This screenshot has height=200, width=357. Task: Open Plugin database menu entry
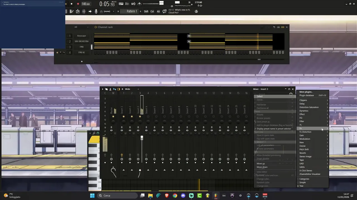(313, 96)
